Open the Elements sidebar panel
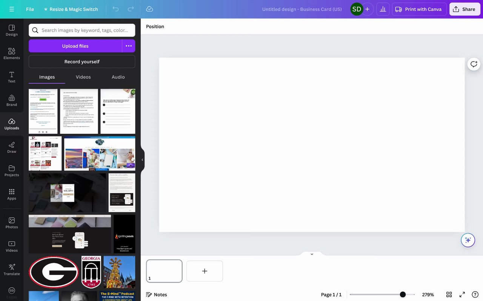This screenshot has width=483, height=301. 12,54
